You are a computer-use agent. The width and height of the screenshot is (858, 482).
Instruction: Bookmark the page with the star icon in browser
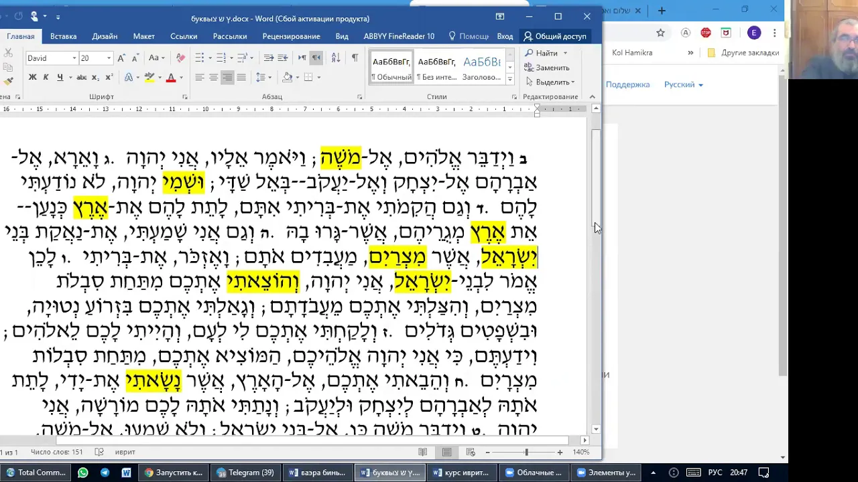pos(660,33)
